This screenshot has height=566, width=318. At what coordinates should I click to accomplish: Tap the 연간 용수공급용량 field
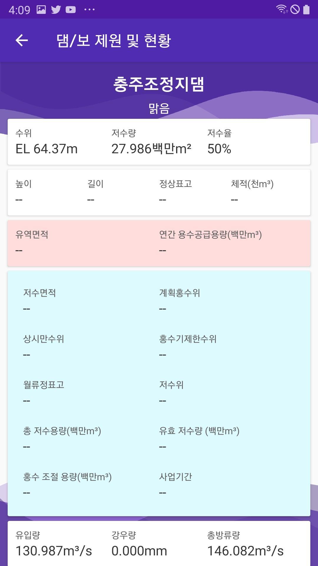click(210, 242)
